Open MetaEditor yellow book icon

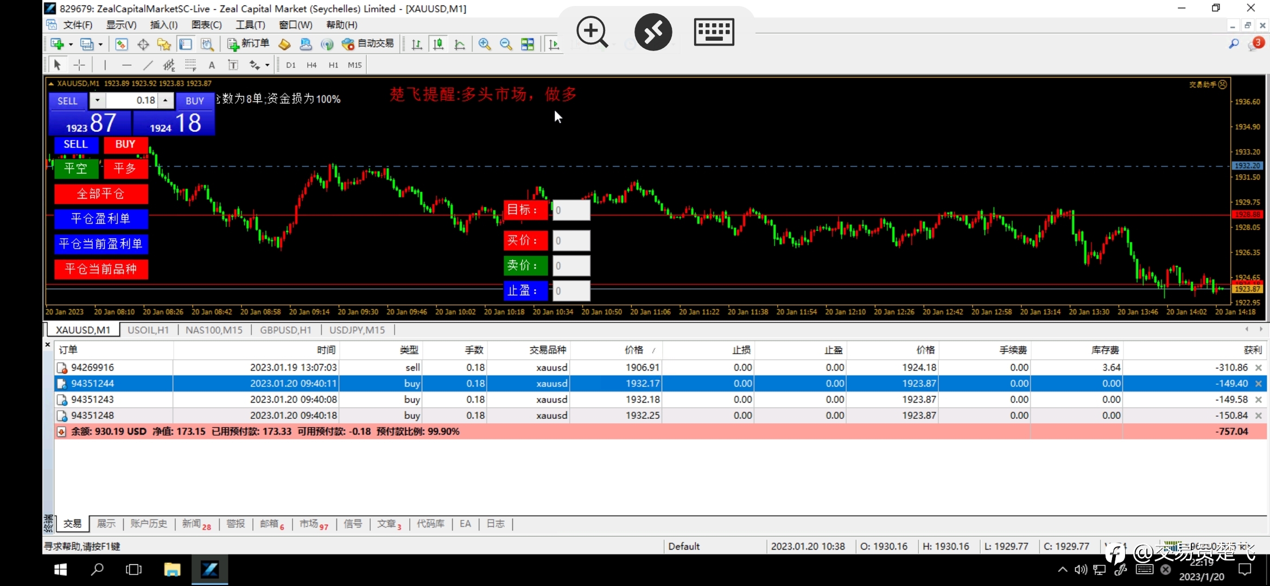pos(284,44)
